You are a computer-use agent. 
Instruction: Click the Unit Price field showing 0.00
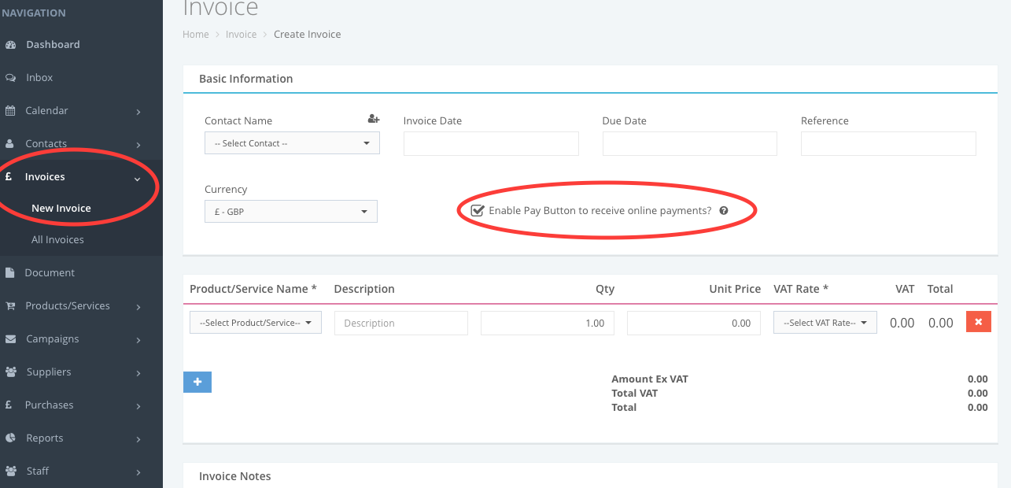click(x=694, y=323)
